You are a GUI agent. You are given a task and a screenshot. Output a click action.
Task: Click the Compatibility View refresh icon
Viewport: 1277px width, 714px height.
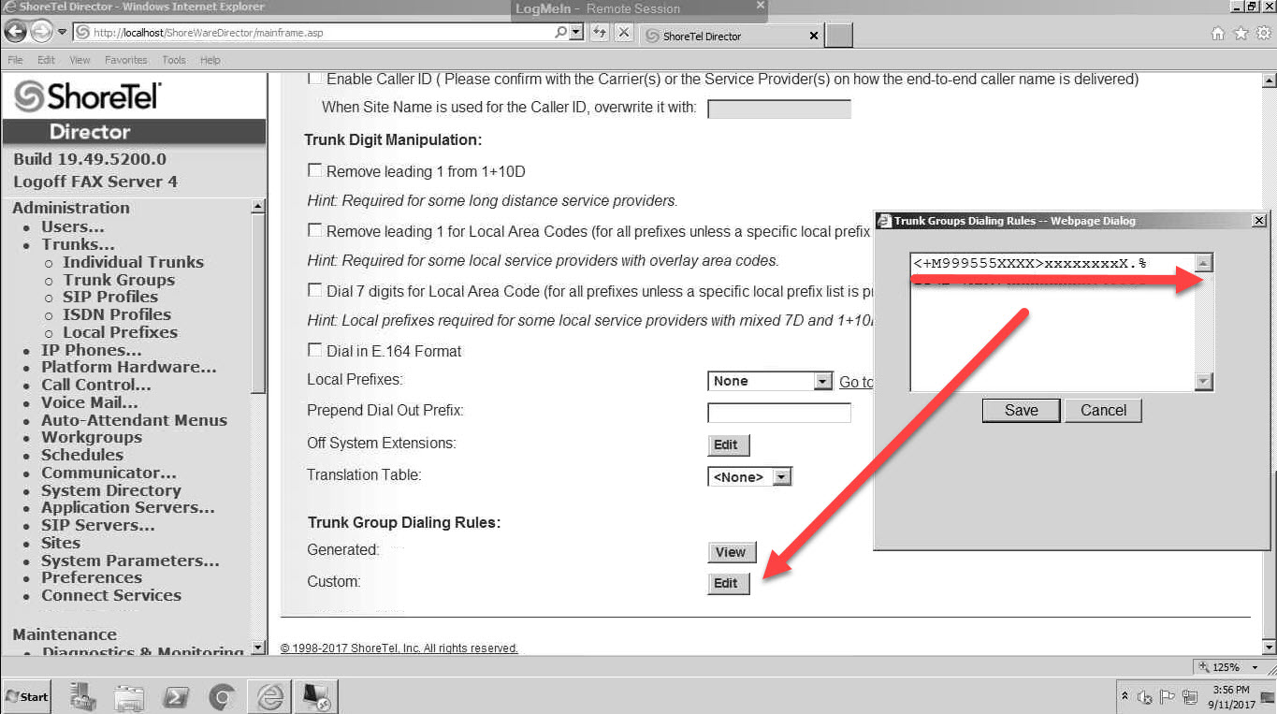click(x=600, y=32)
